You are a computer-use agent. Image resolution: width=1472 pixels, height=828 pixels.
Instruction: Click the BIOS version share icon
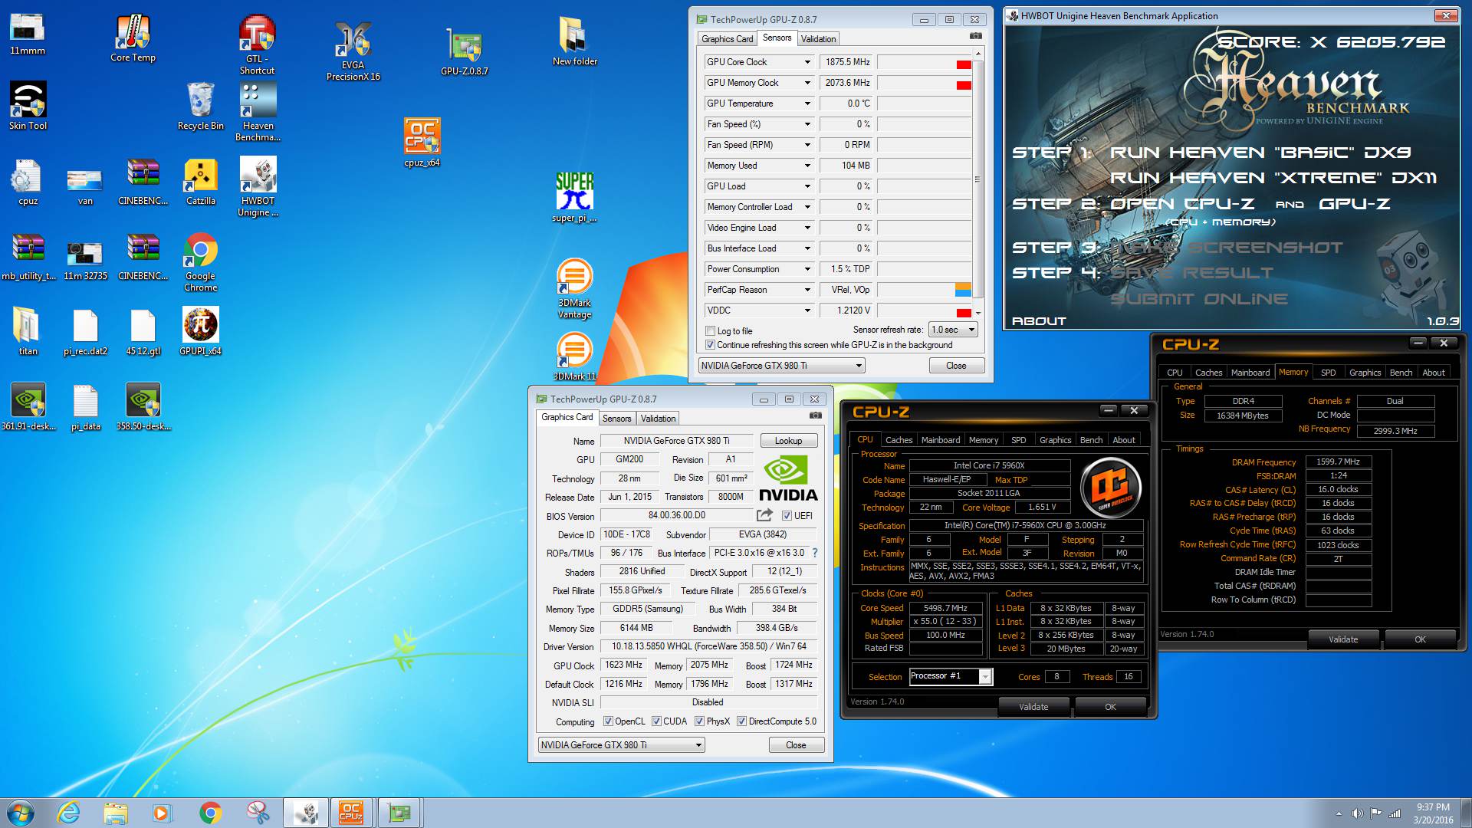click(764, 515)
